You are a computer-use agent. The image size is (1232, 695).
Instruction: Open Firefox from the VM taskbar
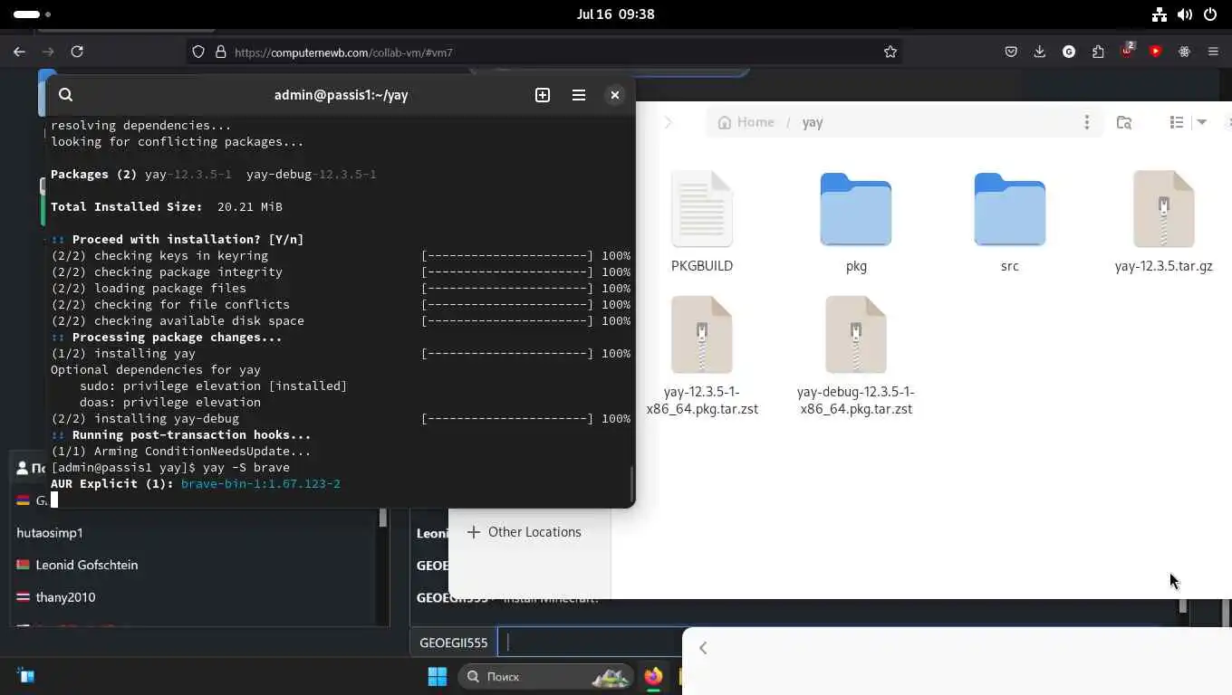click(x=653, y=676)
